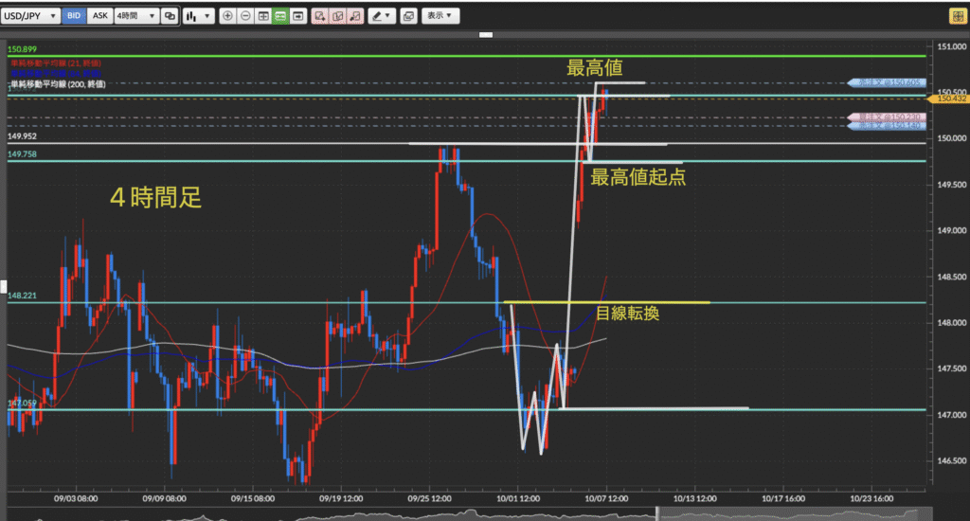The height and width of the screenshot is (521, 970).
Task: Switch price display to BID
Action: point(74,16)
